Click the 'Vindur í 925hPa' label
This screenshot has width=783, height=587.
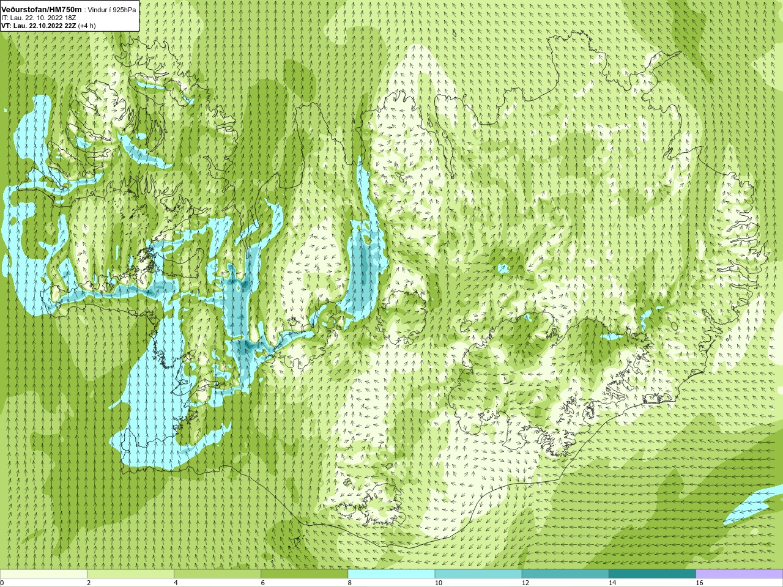pyautogui.click(x=112, y=10)
